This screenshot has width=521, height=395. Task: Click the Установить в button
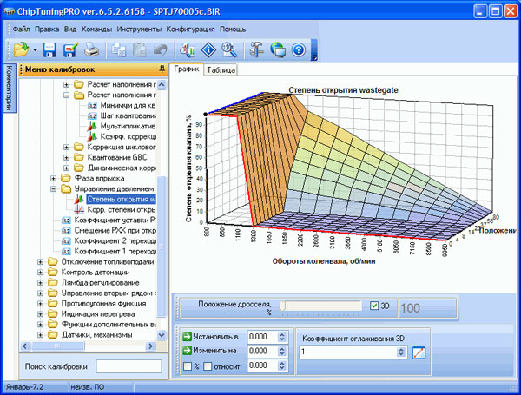pyautogui.click(x=213, y=336)
